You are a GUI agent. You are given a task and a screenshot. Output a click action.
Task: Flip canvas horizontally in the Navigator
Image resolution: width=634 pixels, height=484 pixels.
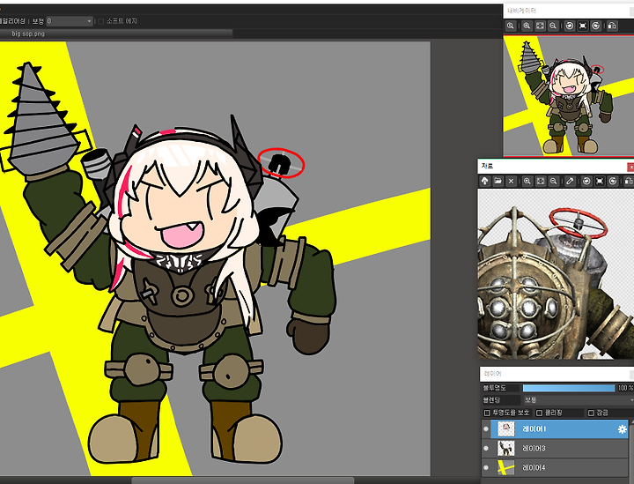point(612,26)
